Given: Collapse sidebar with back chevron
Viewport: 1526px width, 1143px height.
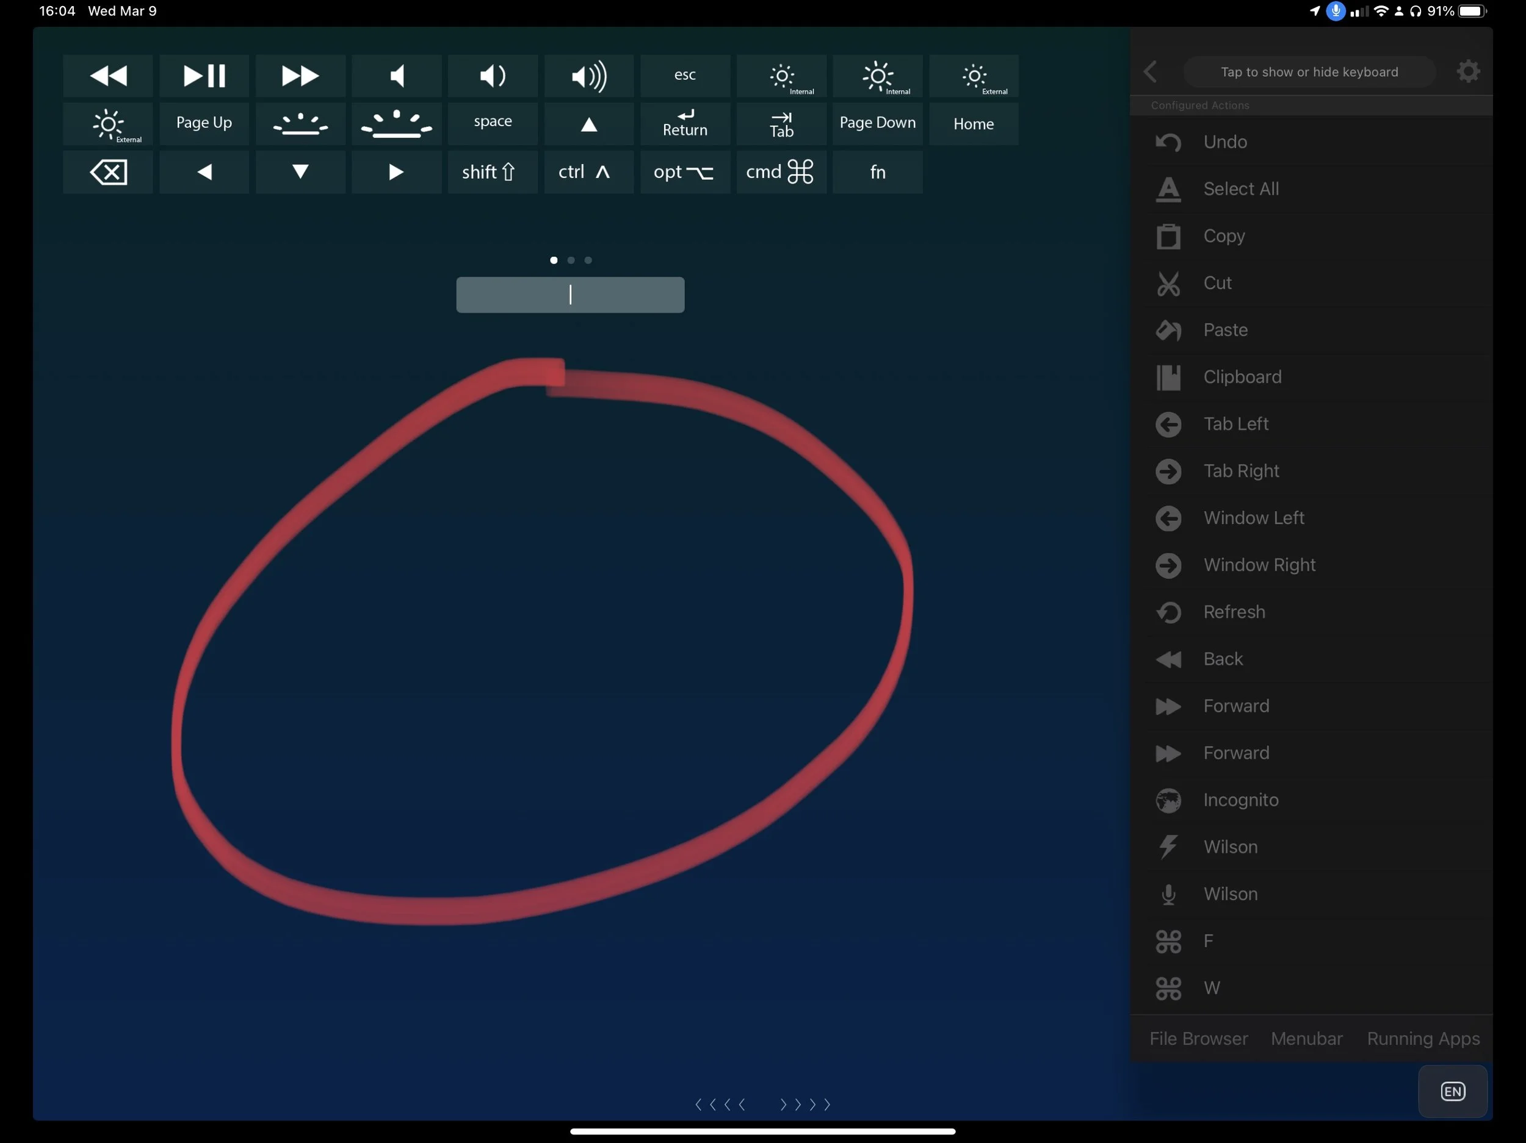Looking at the screenshot, I should point(1150,71).
